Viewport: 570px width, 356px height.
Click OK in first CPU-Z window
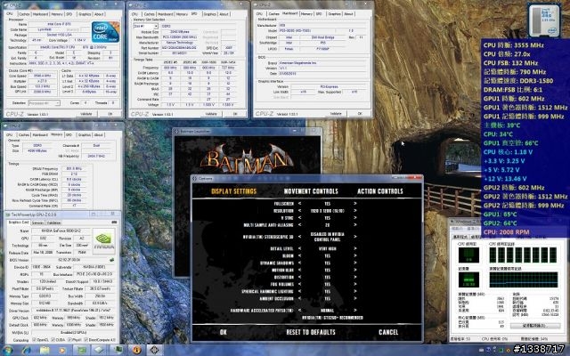click(x=110, y=114)
